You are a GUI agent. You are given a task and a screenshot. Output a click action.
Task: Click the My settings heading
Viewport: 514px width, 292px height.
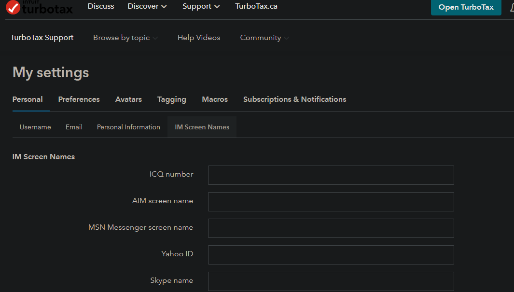[51, 72]
